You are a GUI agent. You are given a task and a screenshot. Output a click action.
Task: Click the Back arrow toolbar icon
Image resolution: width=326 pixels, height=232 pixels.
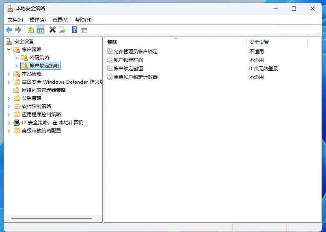click(9, 30)
